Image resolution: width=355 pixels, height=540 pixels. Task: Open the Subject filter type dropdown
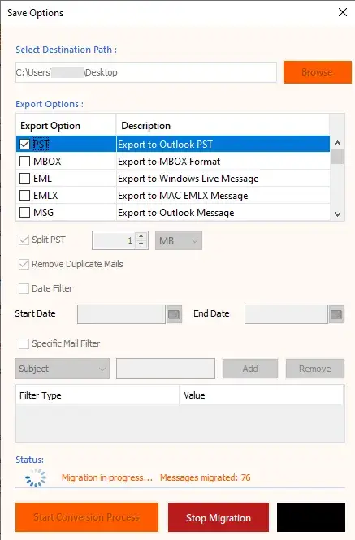click(63, 369)
